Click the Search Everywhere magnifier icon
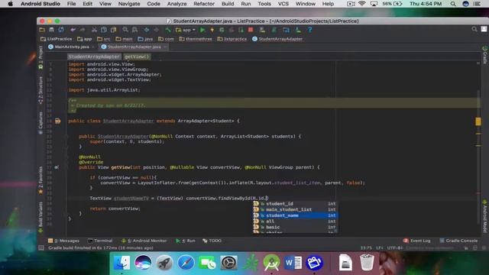The width and height of the screenshot is (489, 275). [474, 29]
